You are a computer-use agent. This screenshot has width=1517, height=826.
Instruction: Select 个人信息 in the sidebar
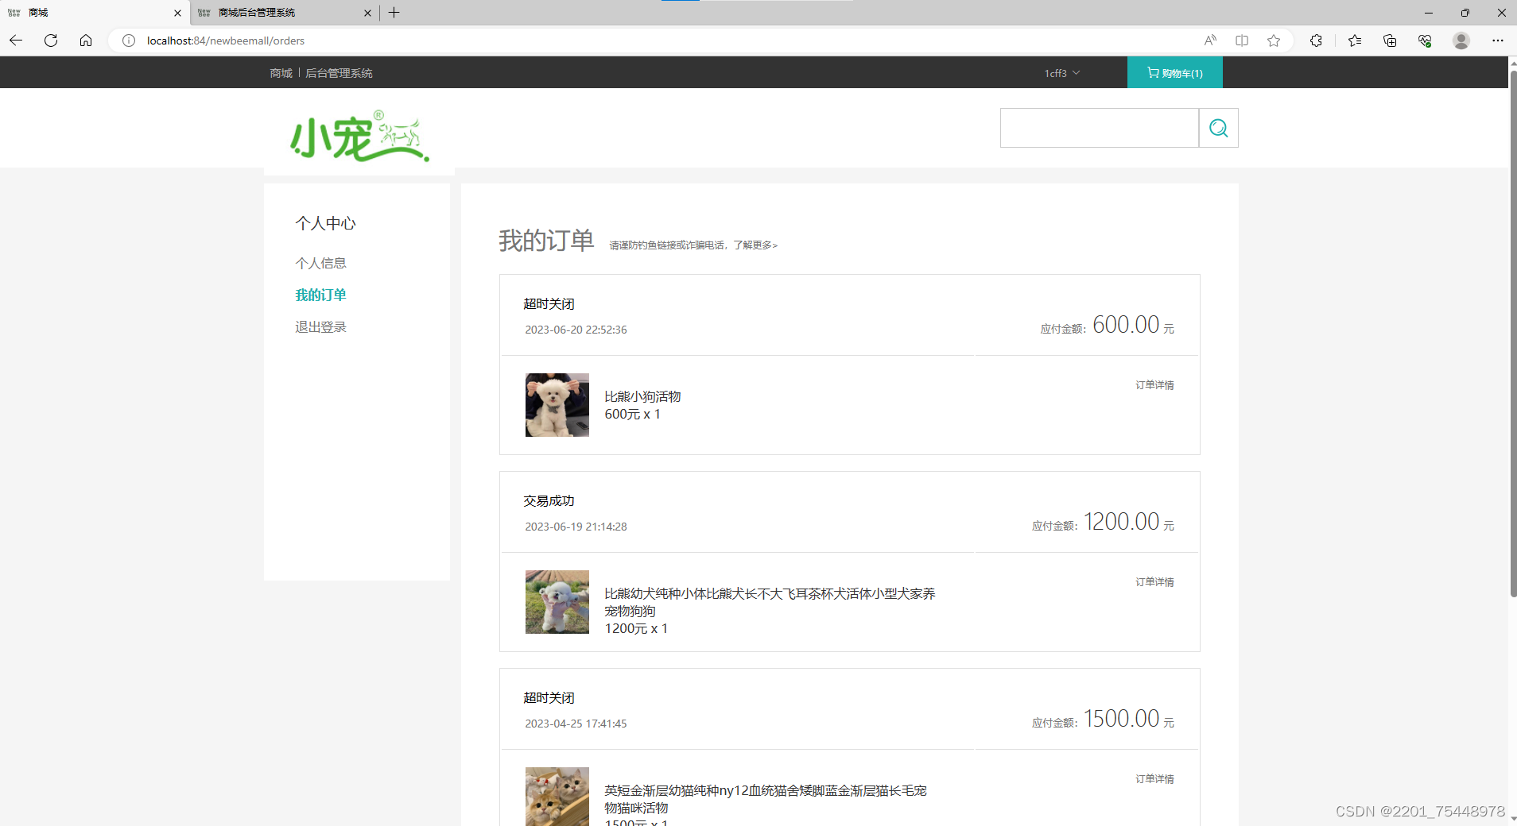pos(320,262)
